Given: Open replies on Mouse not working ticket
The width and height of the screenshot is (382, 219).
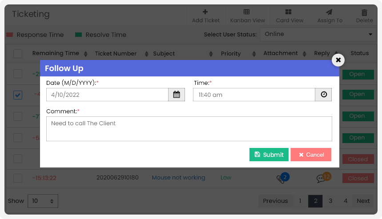Looking at the screenshot, I should pyautogui.click(x=324, y=177).
